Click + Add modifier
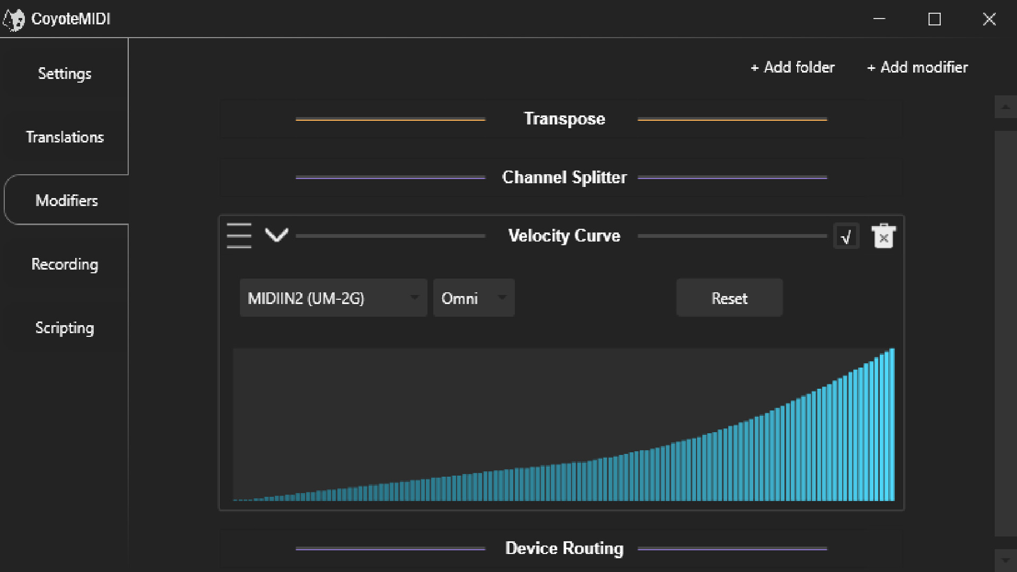The width and height of the screenshot is (1017, 572). coord(917,67)
